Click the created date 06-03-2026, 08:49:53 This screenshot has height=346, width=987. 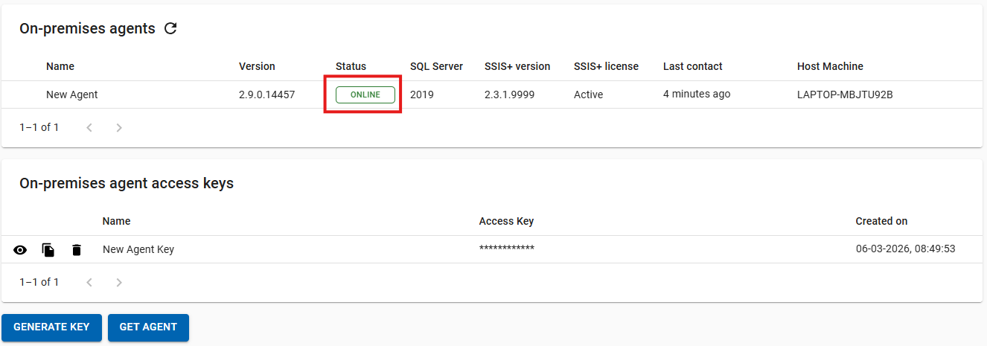tap(905, 249)
